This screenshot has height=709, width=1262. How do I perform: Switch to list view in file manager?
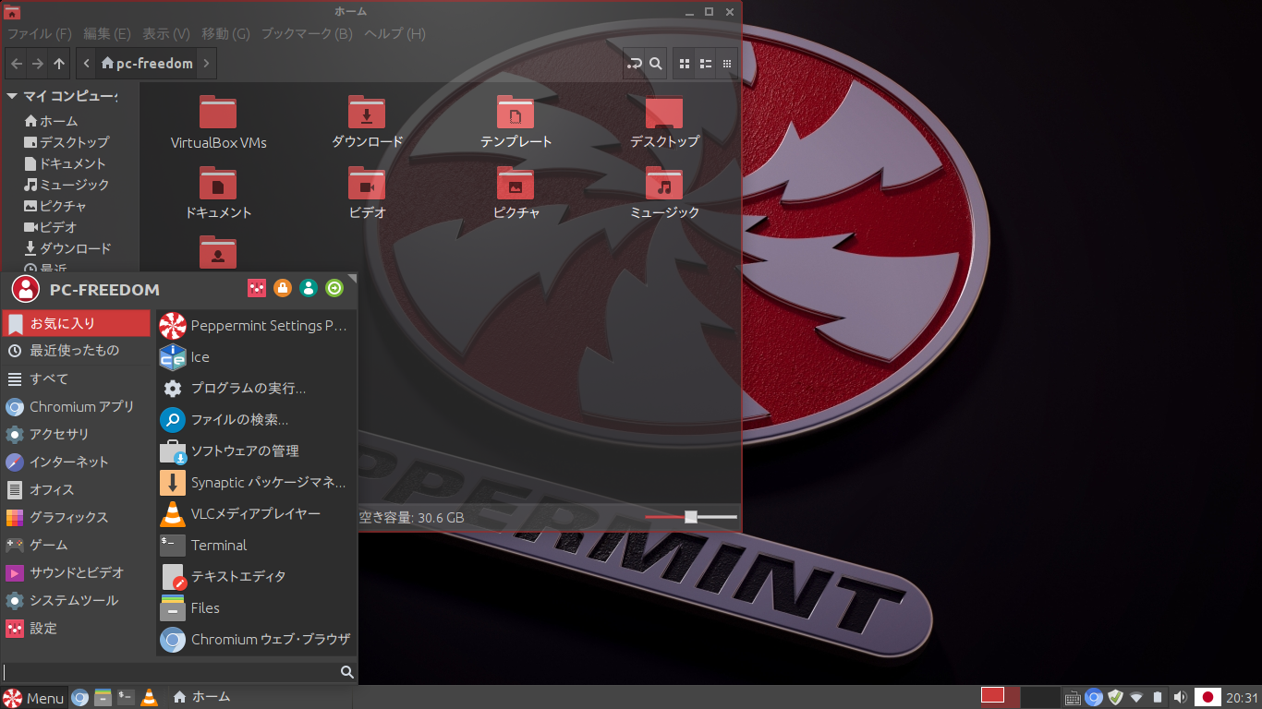(705, 64)
